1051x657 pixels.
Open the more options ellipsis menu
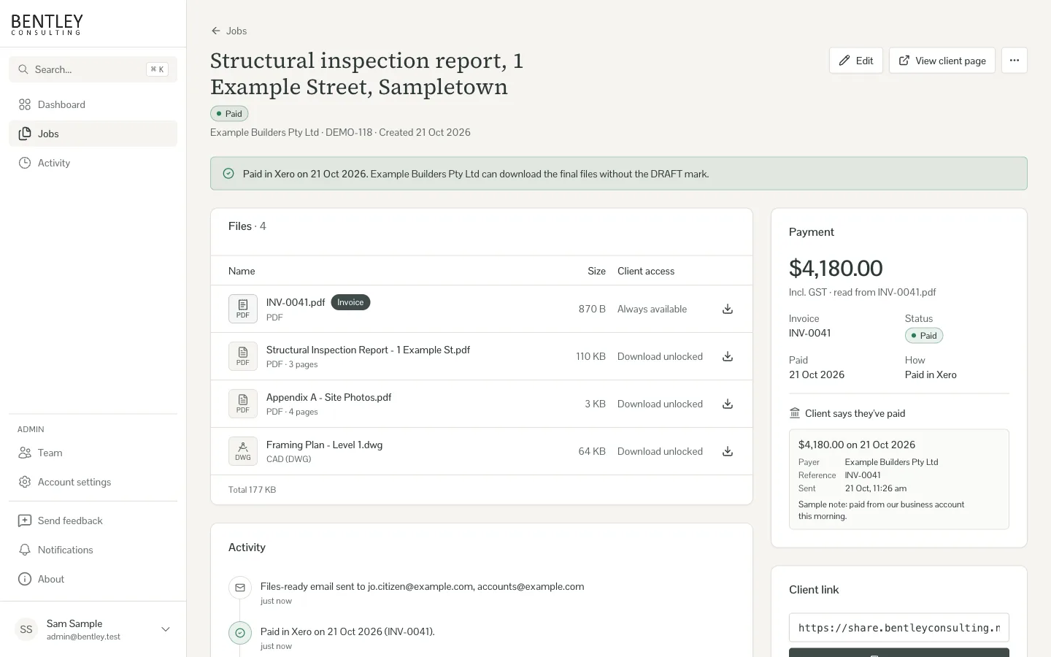[x=1015, y=61]
